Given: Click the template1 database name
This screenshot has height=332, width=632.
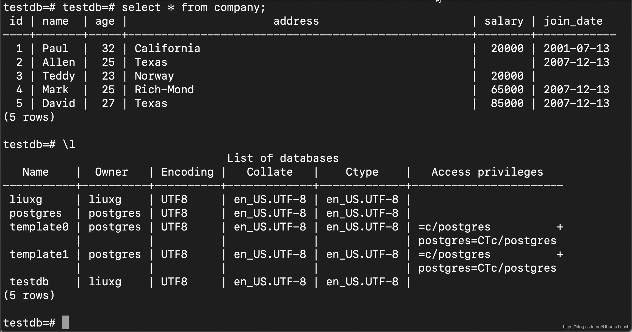Looking at the screenshot, I should coord(39,254).
